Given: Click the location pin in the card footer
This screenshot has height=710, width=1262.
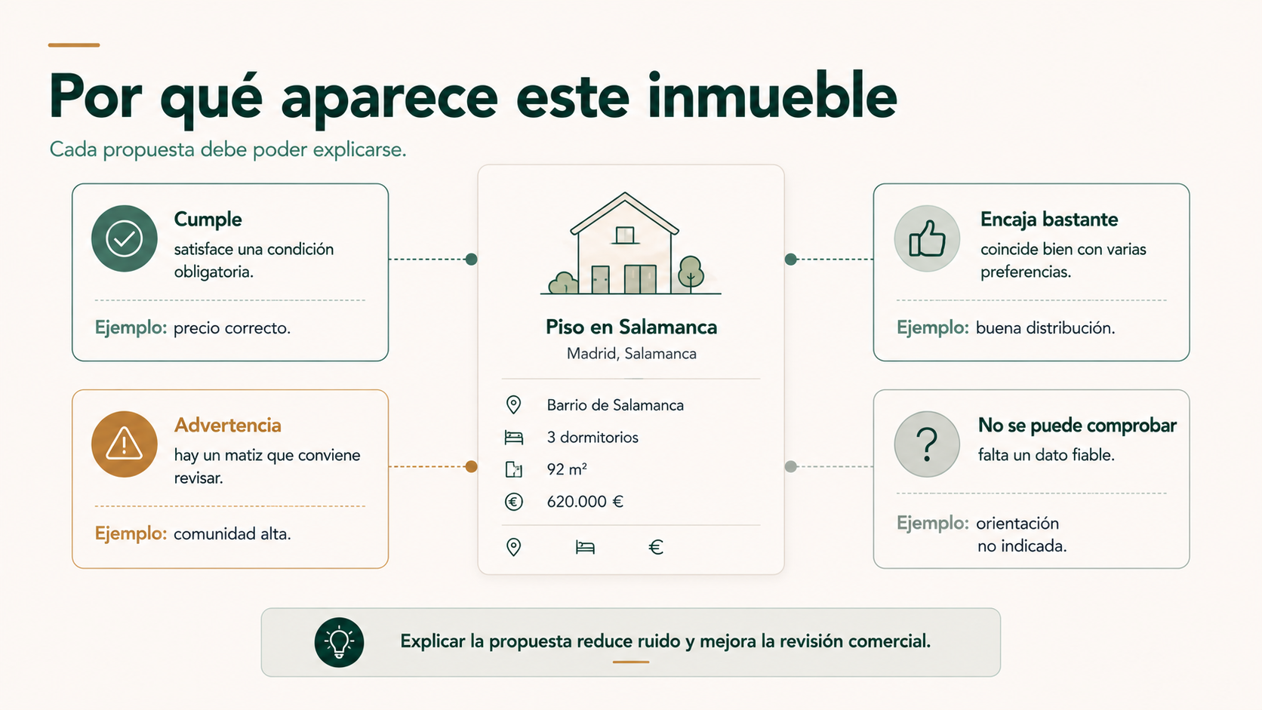Looking at the screenshot, I should pyautogui.click(x=513, y=547).
